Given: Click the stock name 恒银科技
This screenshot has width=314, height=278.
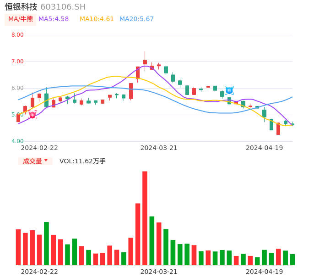Looking at the screenshot, I should [21, 7].
